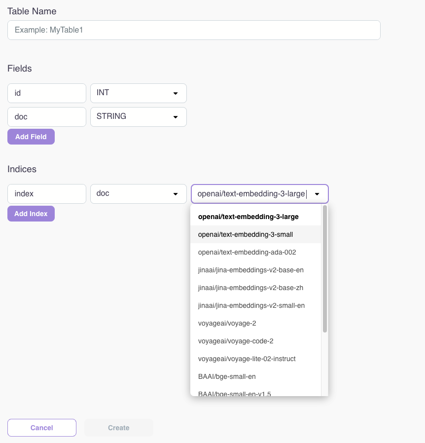Click the model list scrollbar
The height and width of the screenshot is (443, 425).
[325, 269]
